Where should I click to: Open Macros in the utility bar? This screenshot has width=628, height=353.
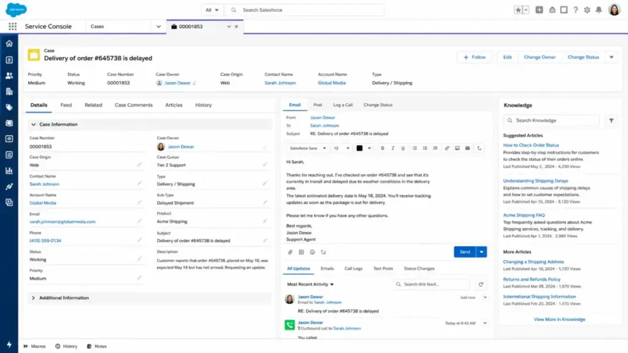pos(35,347)
